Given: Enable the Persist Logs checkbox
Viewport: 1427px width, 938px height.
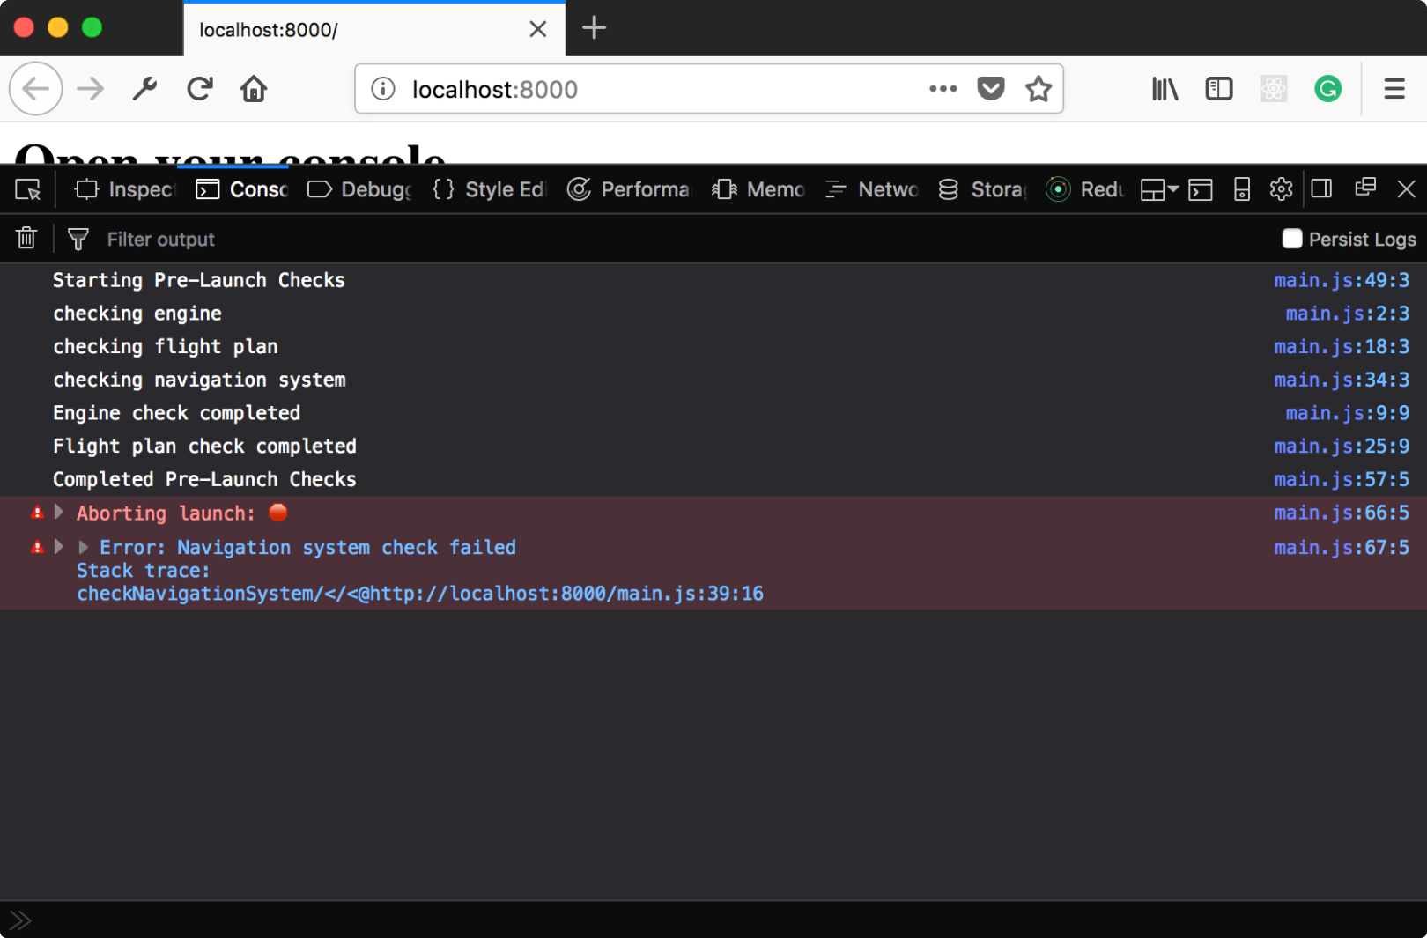Looking at the screenshot, I should (x=1292, y=239).
